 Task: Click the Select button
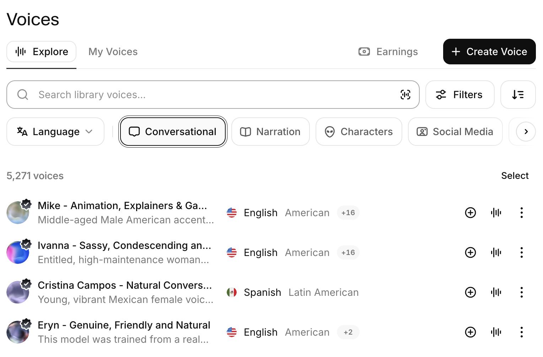[x=515, y=176]
